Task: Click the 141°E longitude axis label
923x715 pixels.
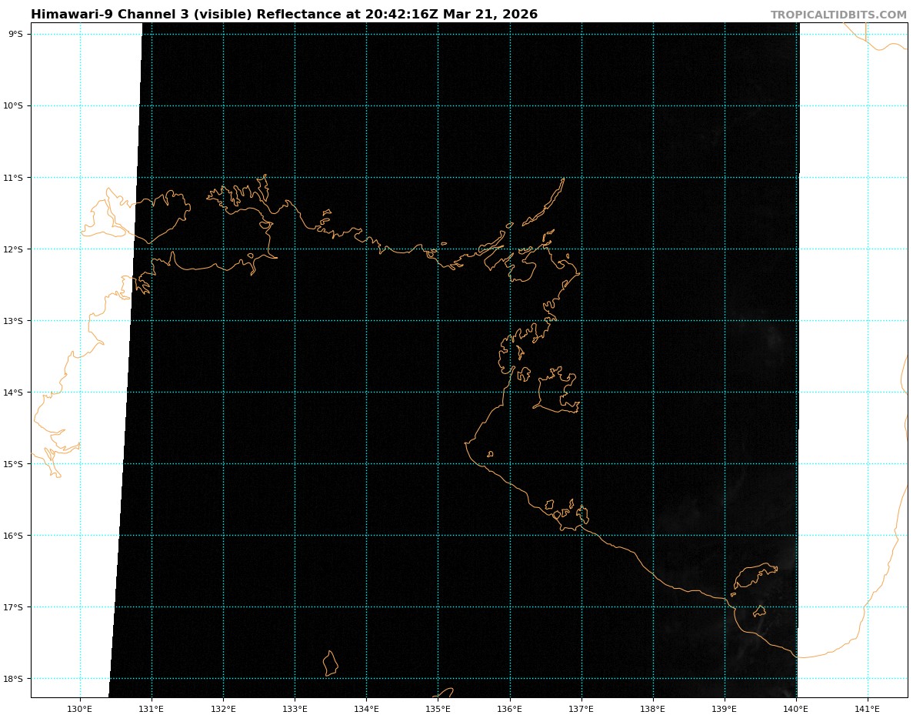Action: (867, 708)
